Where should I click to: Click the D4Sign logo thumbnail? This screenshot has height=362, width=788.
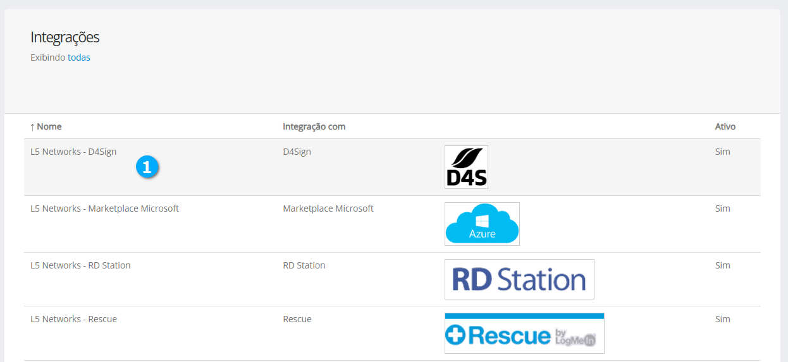[x=466, y=167]
